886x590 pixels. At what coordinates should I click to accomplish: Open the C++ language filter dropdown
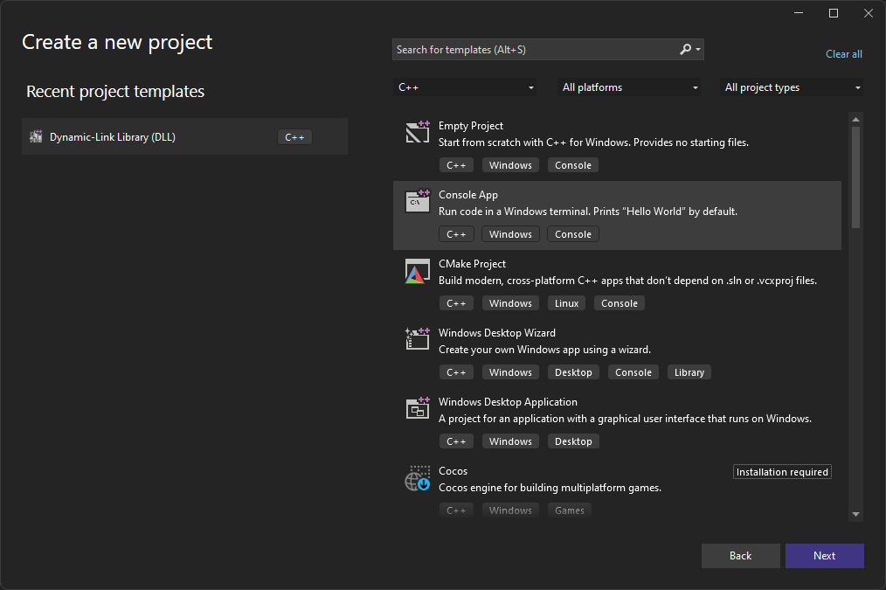pos(465,87)
